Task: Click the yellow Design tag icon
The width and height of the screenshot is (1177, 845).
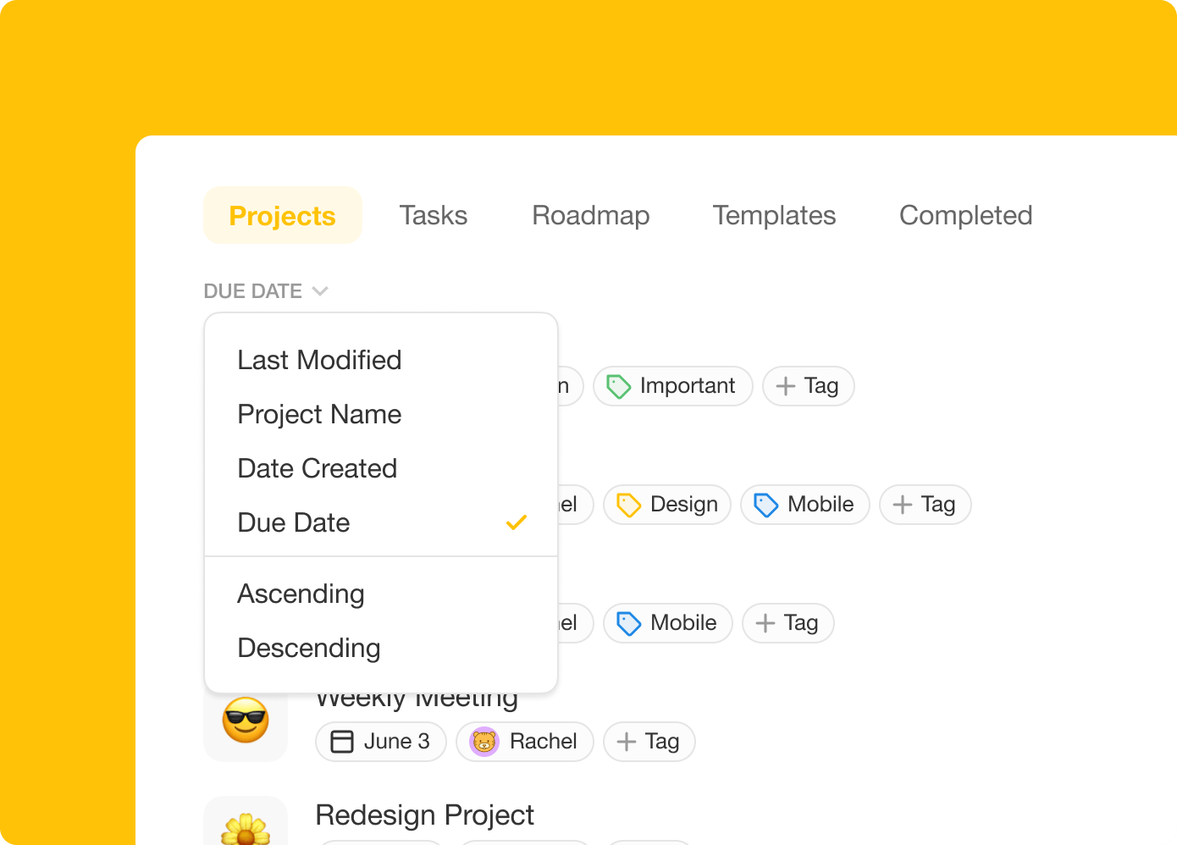Action: pyautogui.click(x=627, y=505)
